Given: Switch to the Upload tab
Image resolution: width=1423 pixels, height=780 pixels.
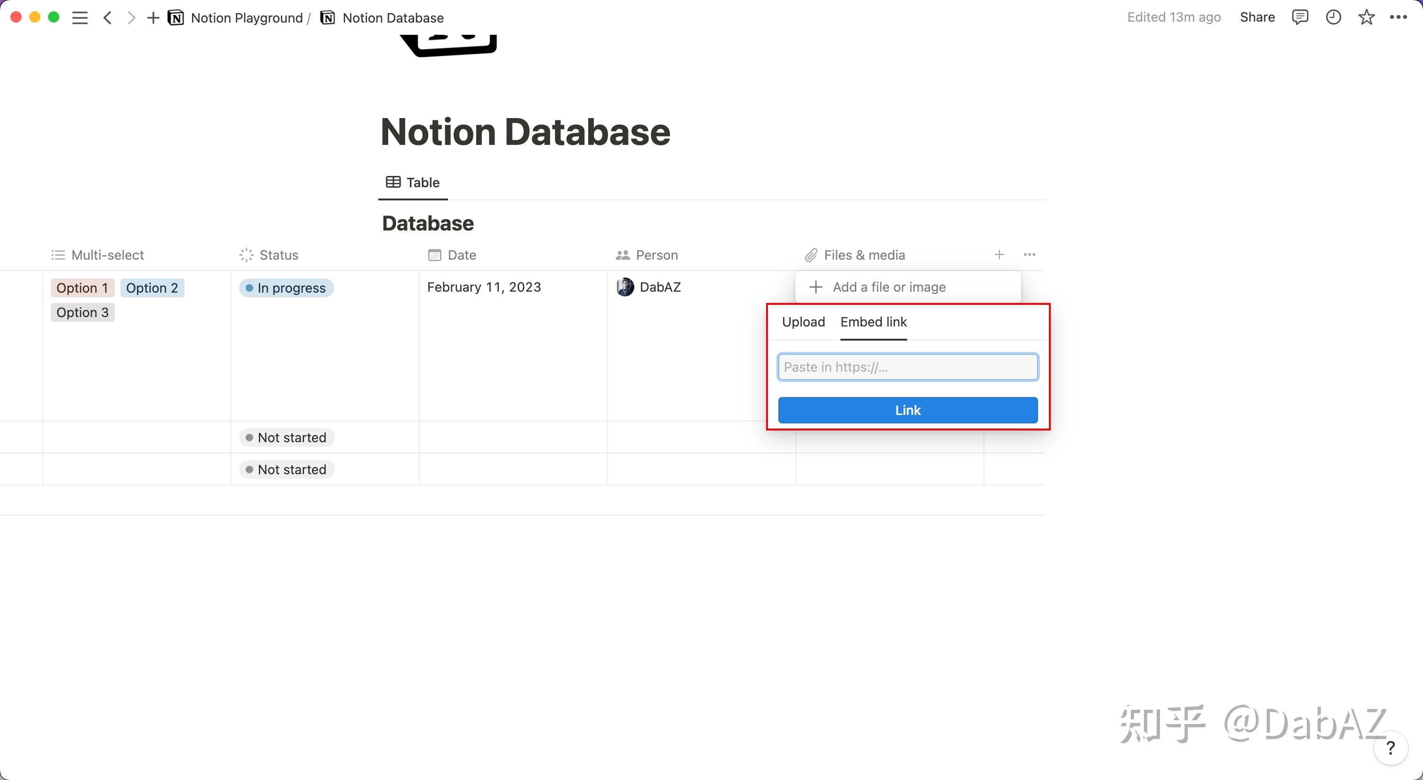Looking at the screenshot, I should tap(803, 322).
